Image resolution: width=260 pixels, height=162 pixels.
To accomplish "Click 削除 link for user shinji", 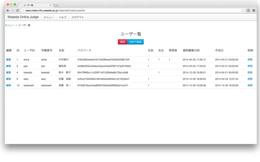I will (x=250, y=59).
